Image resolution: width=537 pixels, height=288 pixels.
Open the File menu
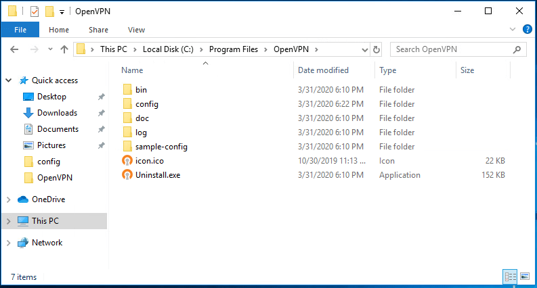coord(20,30)
